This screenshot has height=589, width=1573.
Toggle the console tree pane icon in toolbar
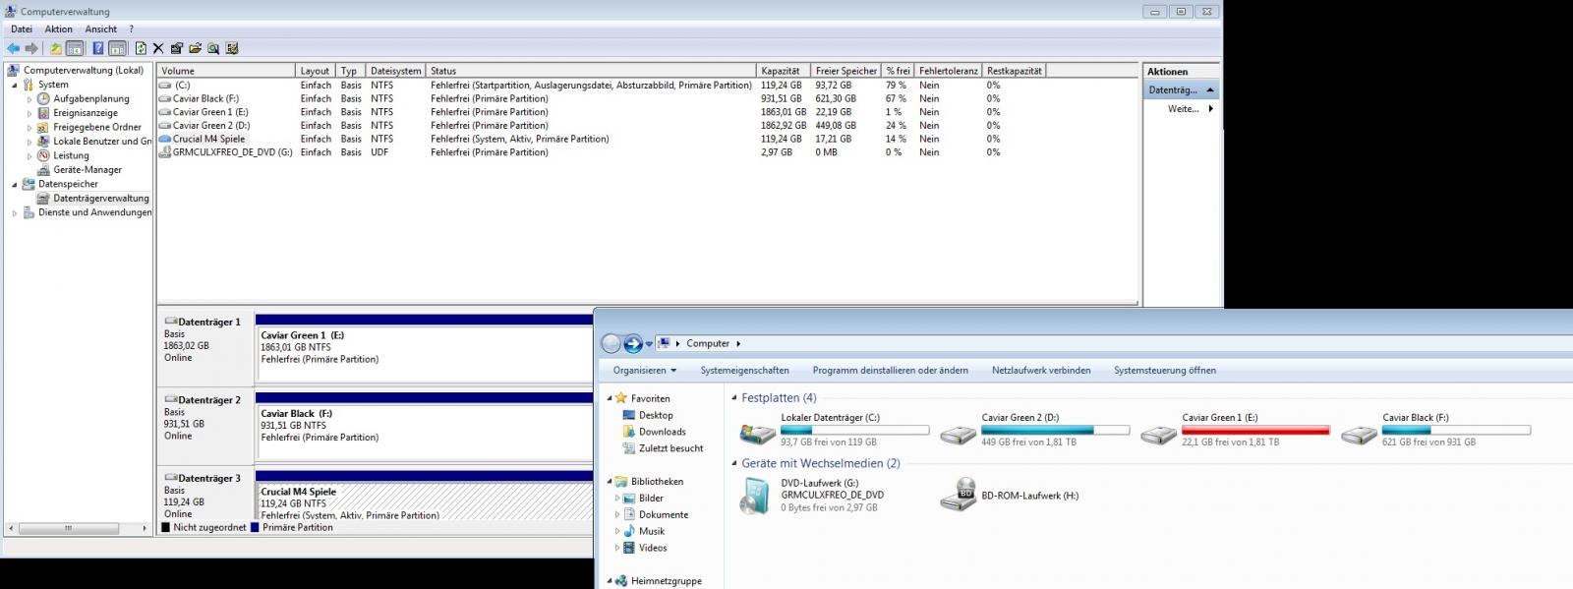coord(75,48)
